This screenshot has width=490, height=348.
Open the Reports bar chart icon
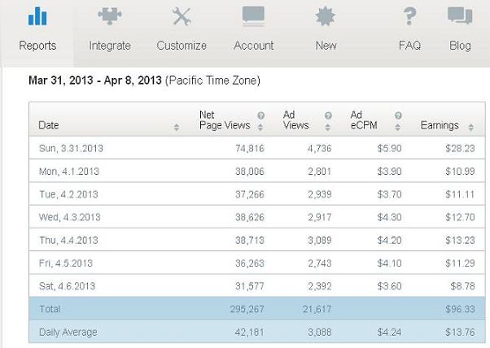tap(37, 16)
